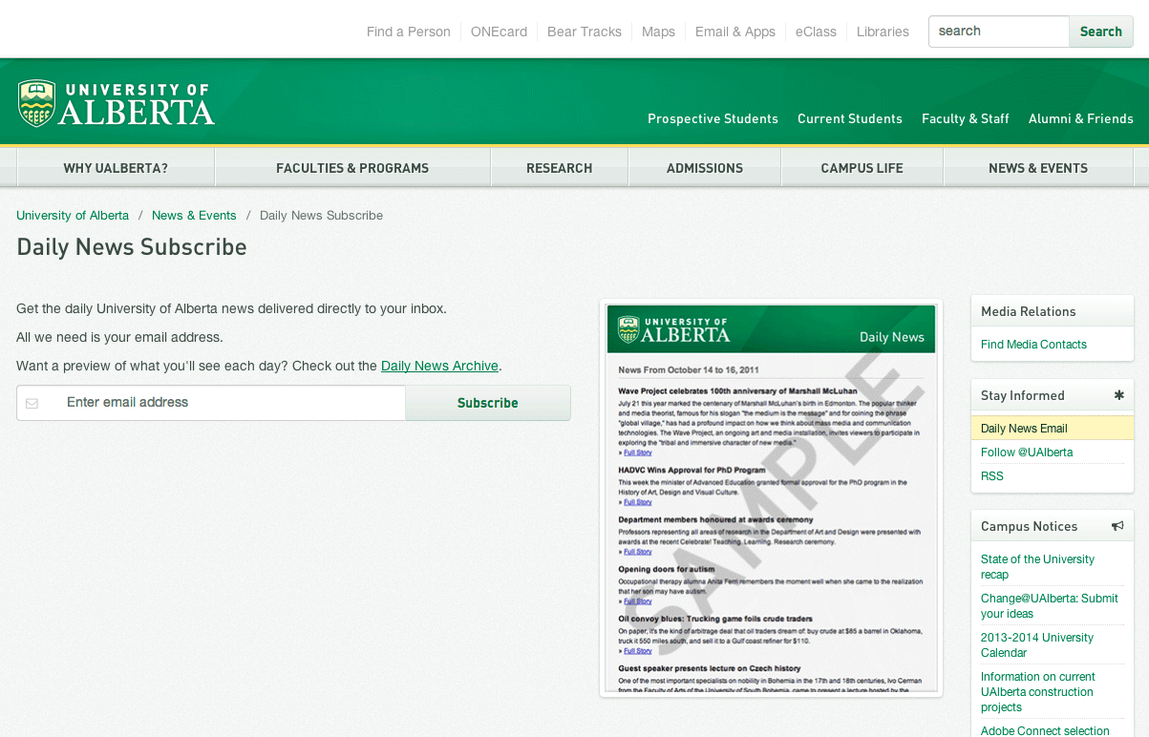Open State of the University recap
Viewport: 1149px width, 737px height.
pyautogui.click(x=1037, y=567)
